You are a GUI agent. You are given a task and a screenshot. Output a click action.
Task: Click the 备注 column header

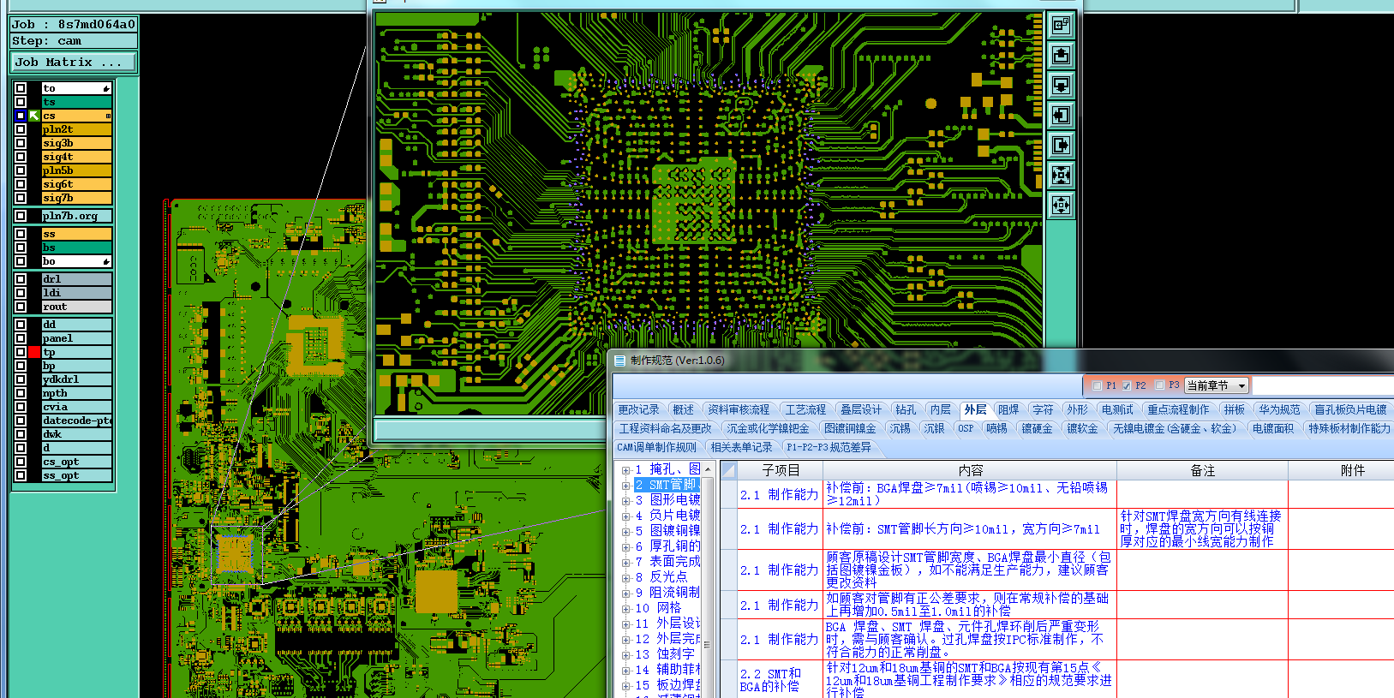pos(1202,471)
